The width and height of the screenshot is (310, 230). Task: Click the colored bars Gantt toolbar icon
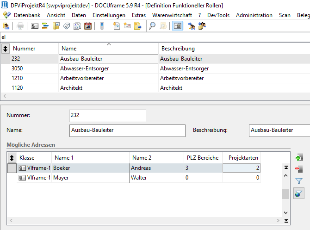pyautogui.click(x=45, y=26)
